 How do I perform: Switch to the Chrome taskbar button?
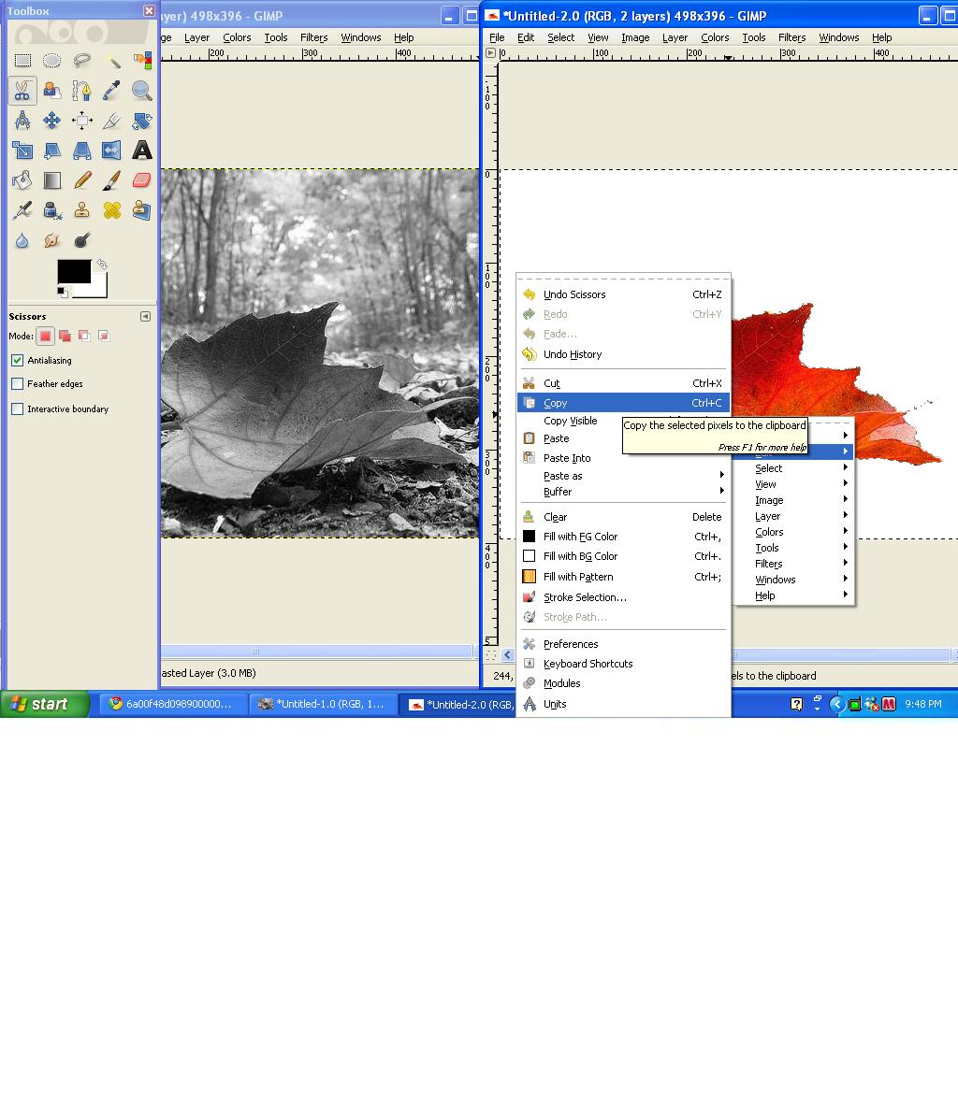pos(173,704)
